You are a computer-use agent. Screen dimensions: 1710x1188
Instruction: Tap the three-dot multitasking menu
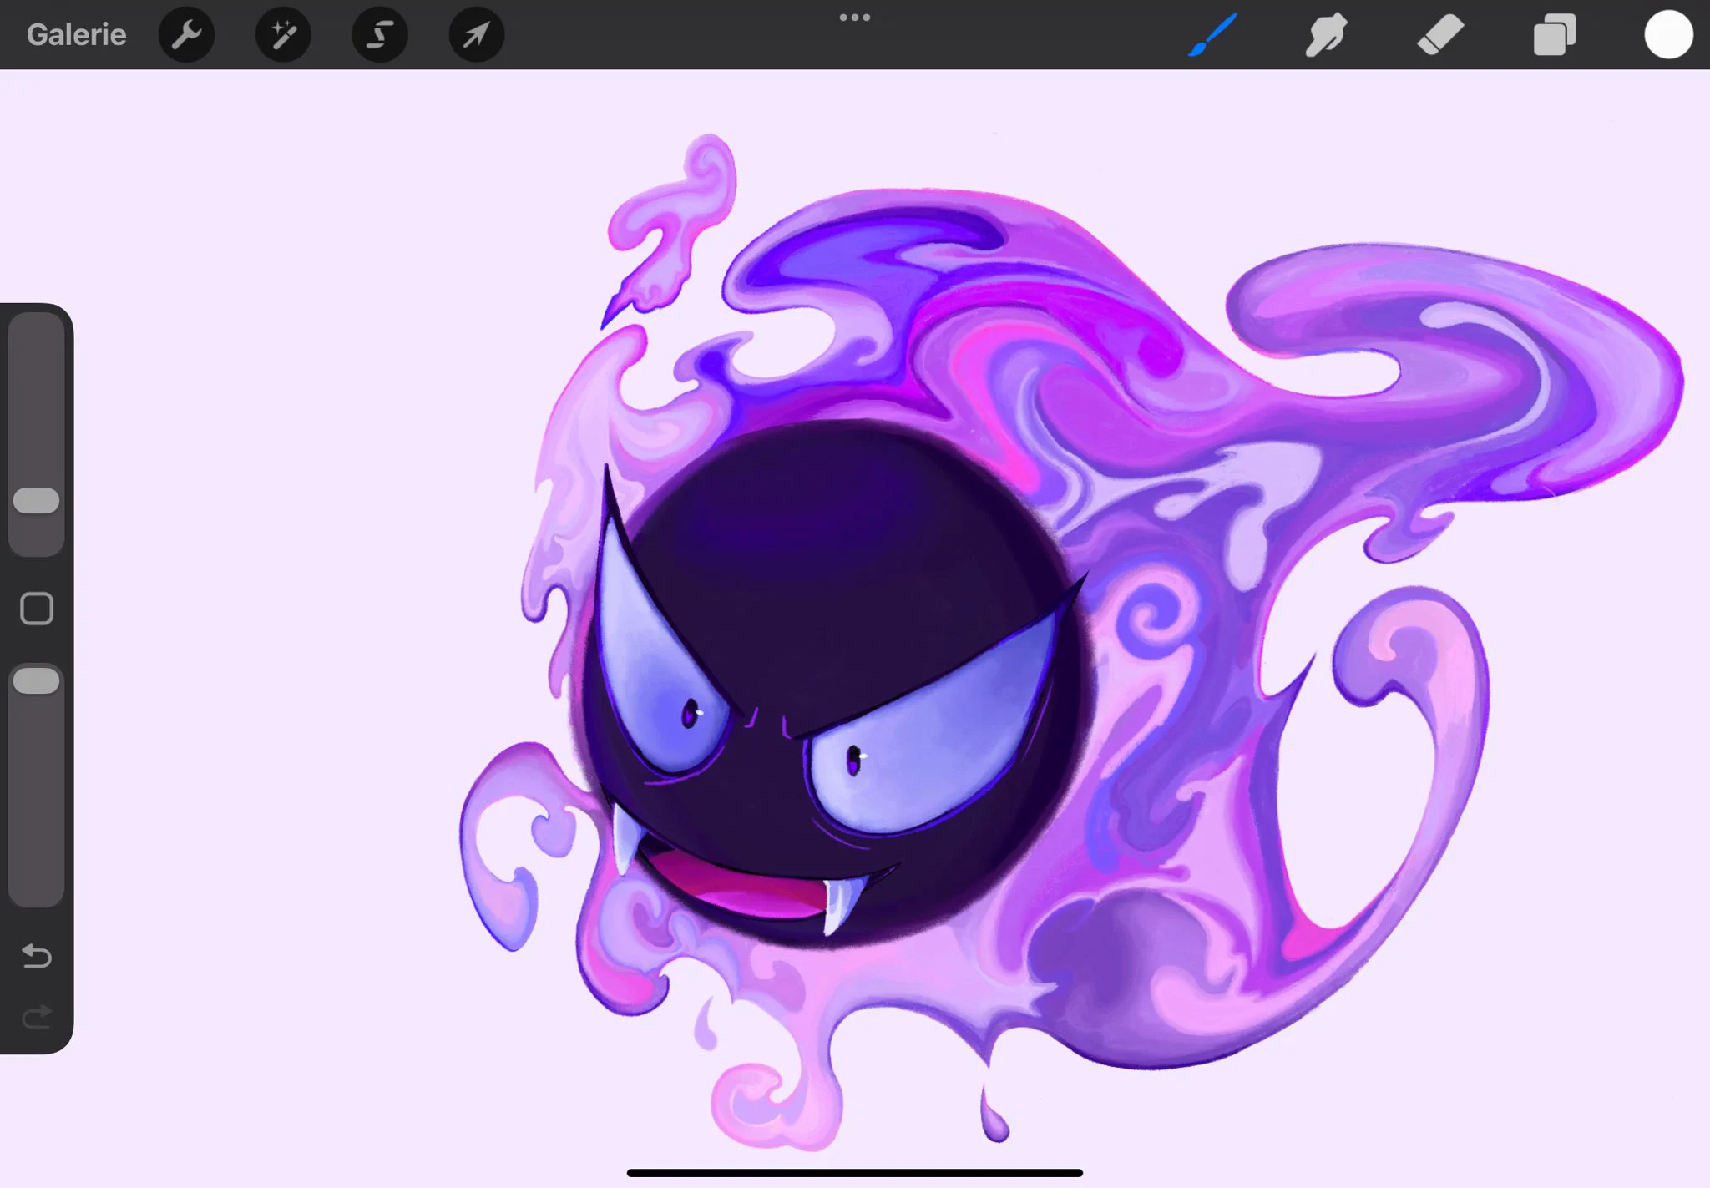point(855,18)
